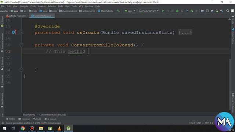Image resolution: width=235 pixels, height=132 pixels.
Task: Open the Terminal tool window
Action: 24,119
